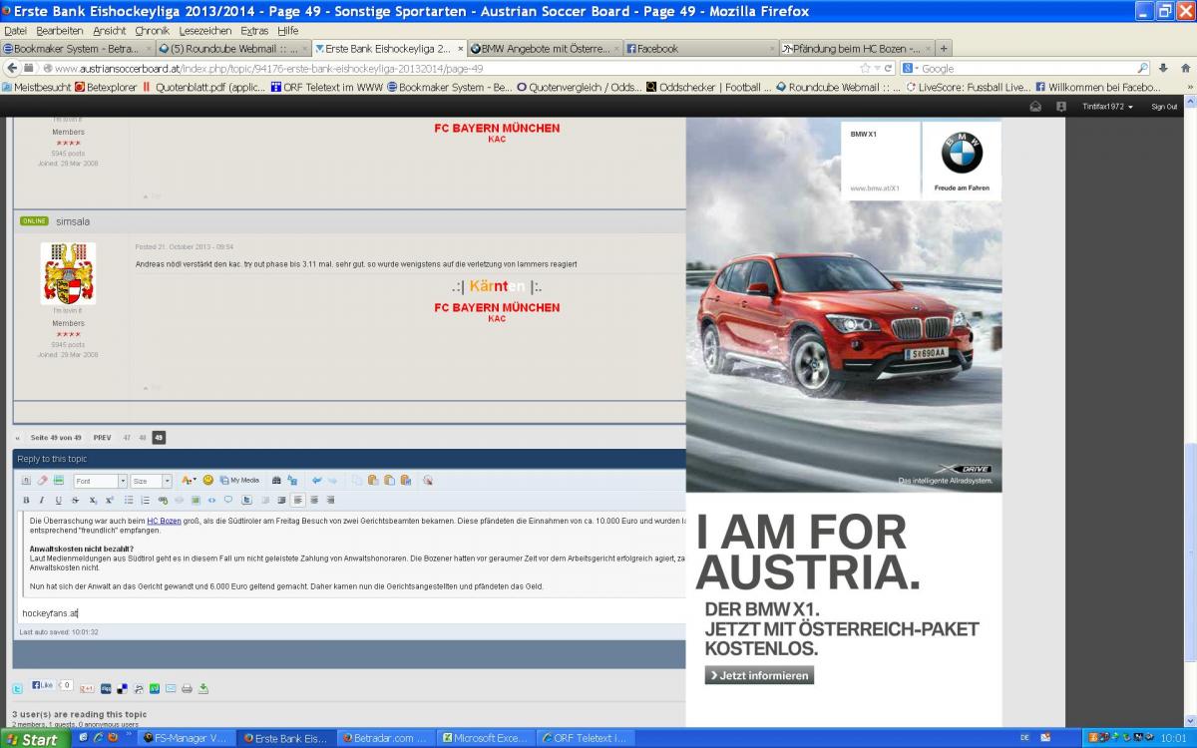The height and width of the screenshot is (748, 1197).
Task: Open the Font dropdown in the editor
Action: pos(100,481)
